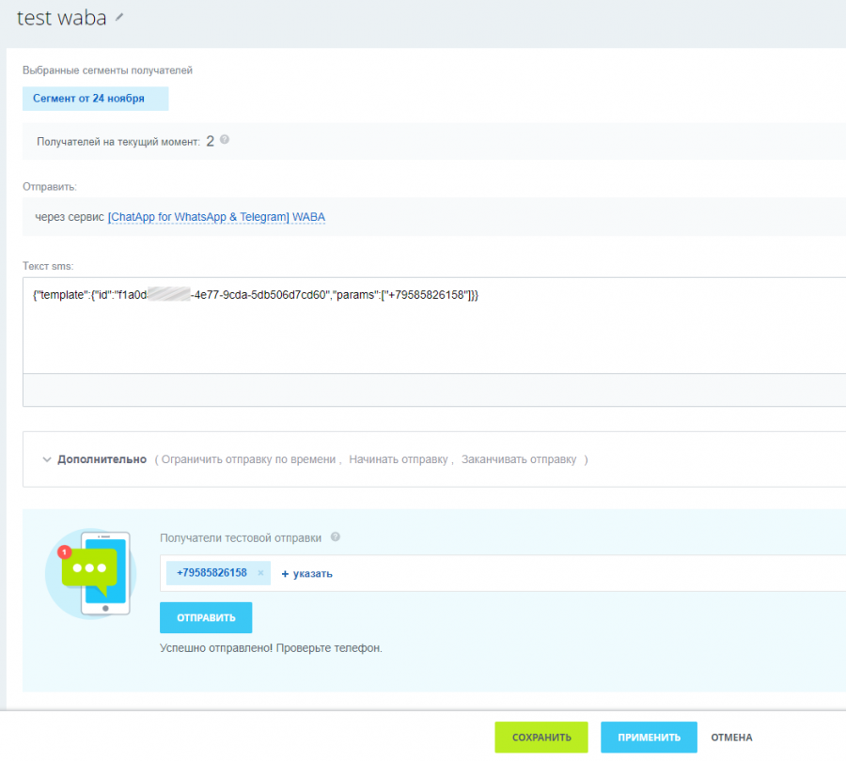The image size is (846, 761).
Task: Open the ChatApp WABA service selector link
Action: [x=216, y=217]
